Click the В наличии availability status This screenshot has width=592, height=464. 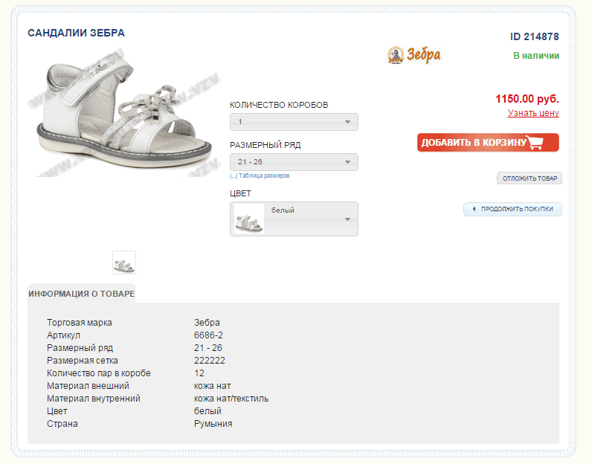point(536,56)
